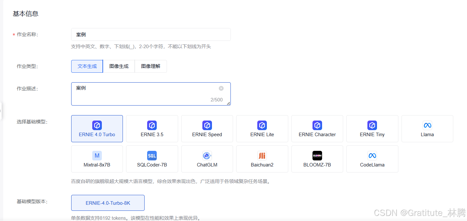467x221 pixels.
Task: Click the ERNIE Speed label text
Action: click(207, 135)
